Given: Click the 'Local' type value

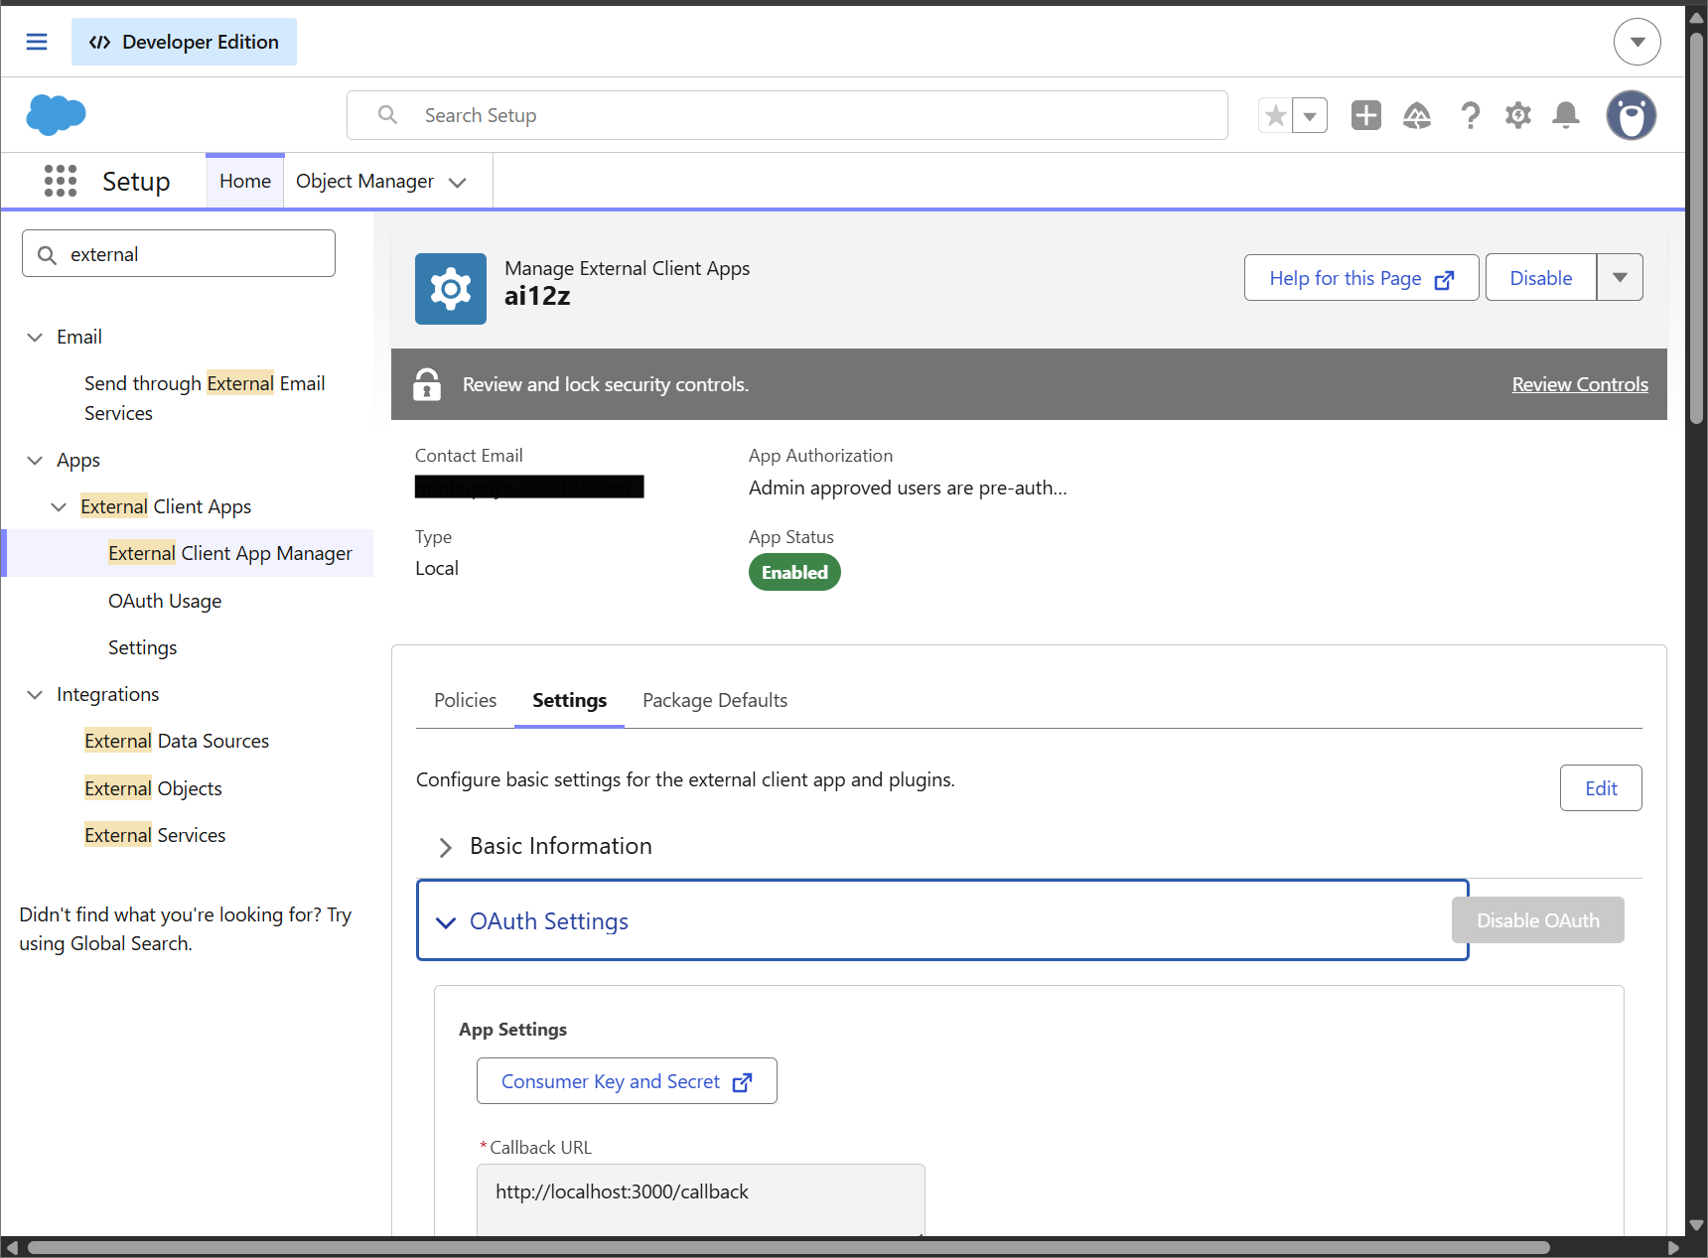Looking at the screenshot, I should pos(437,568).
